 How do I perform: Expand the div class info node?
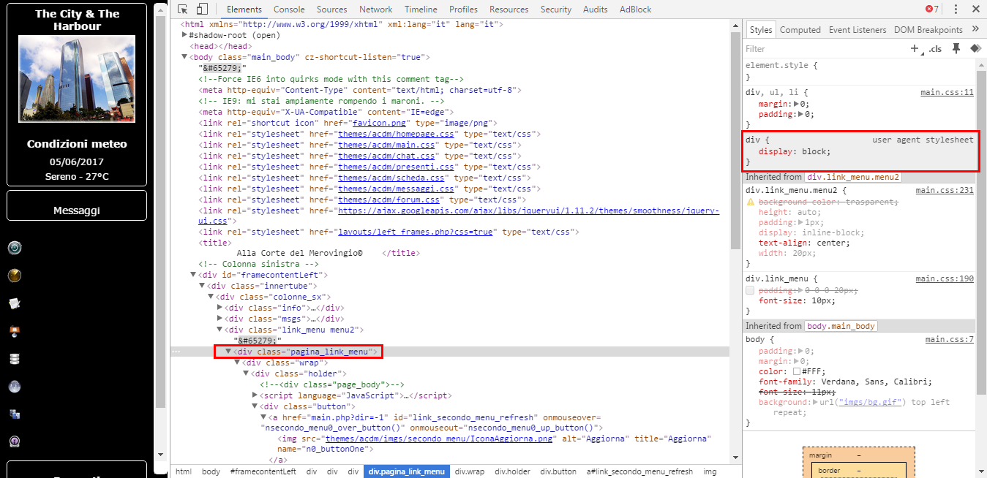[219, 308]
